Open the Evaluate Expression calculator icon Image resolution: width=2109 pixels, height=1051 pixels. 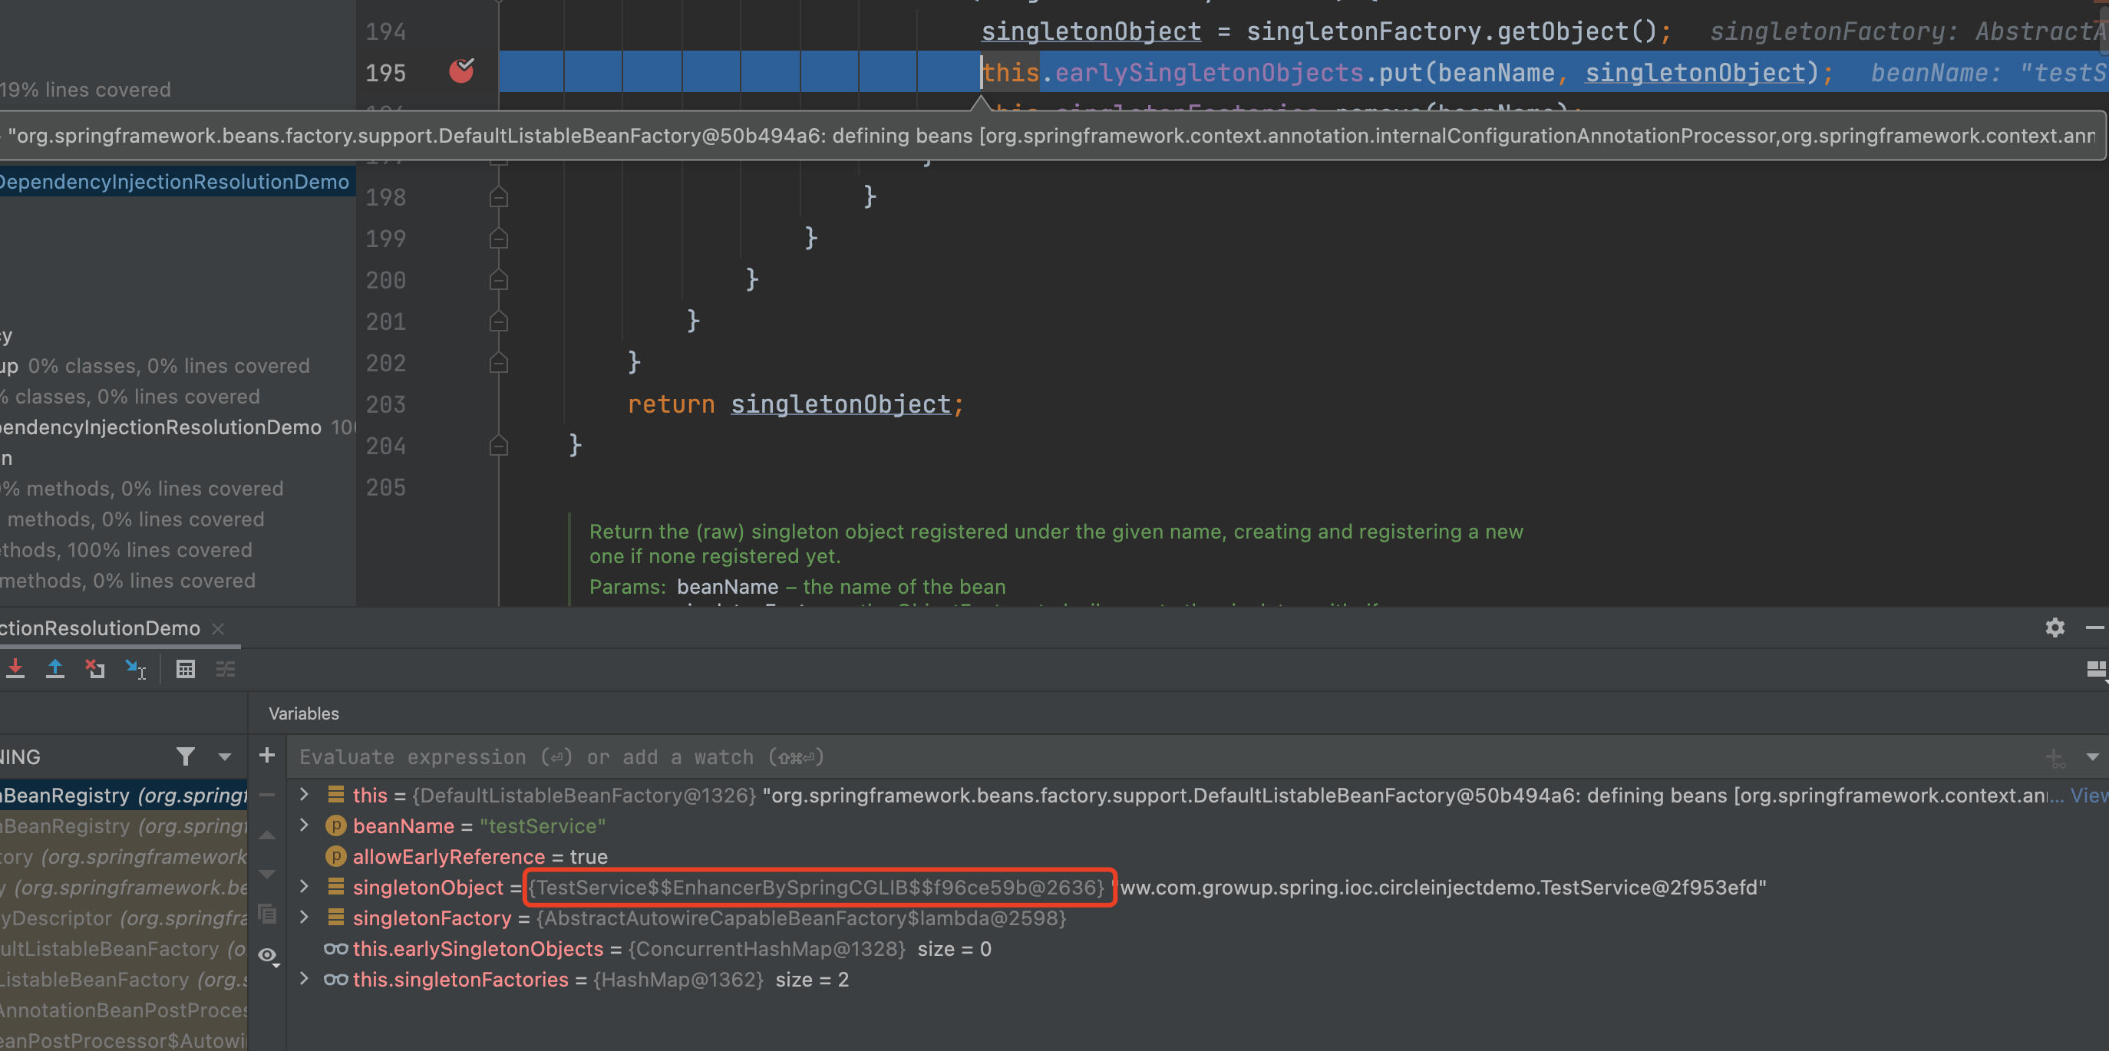pyautogui.click(x=186, y=669)
